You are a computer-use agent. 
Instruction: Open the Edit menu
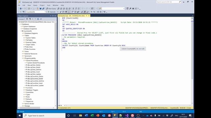coord(24,5)
